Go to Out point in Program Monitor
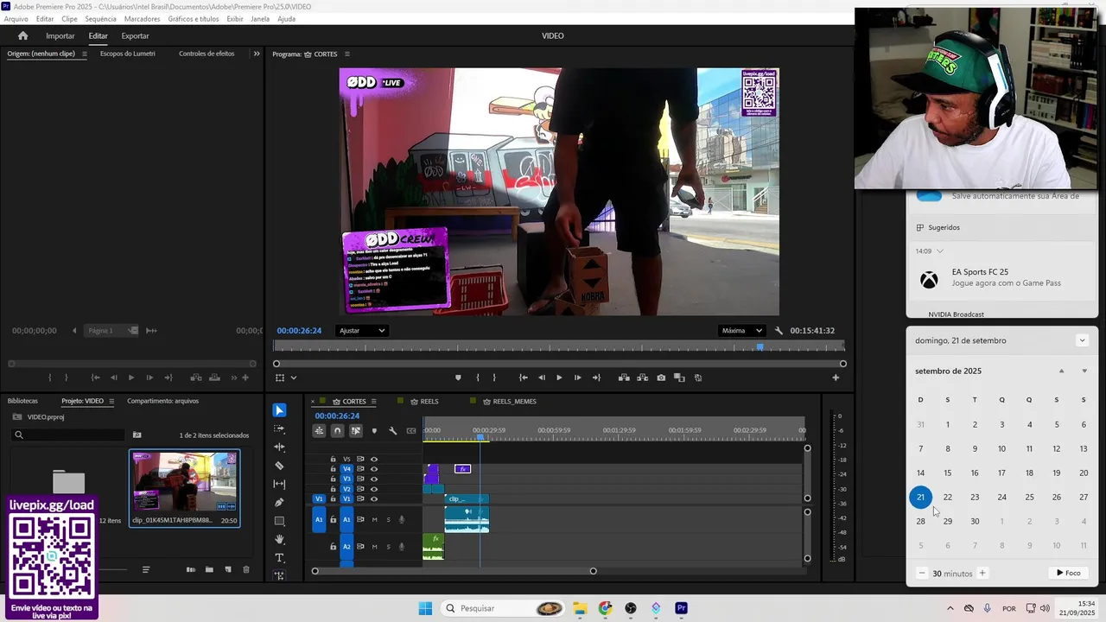This screenshot has width=1106, height=622. 595,378
